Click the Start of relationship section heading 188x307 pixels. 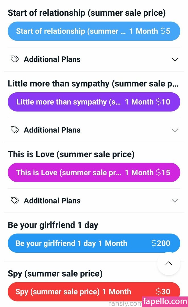click(x=87, y=13)
